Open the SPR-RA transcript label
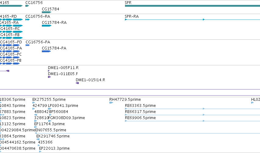The image size is (260, 153). pyautogui.click(x=132, y=16)
